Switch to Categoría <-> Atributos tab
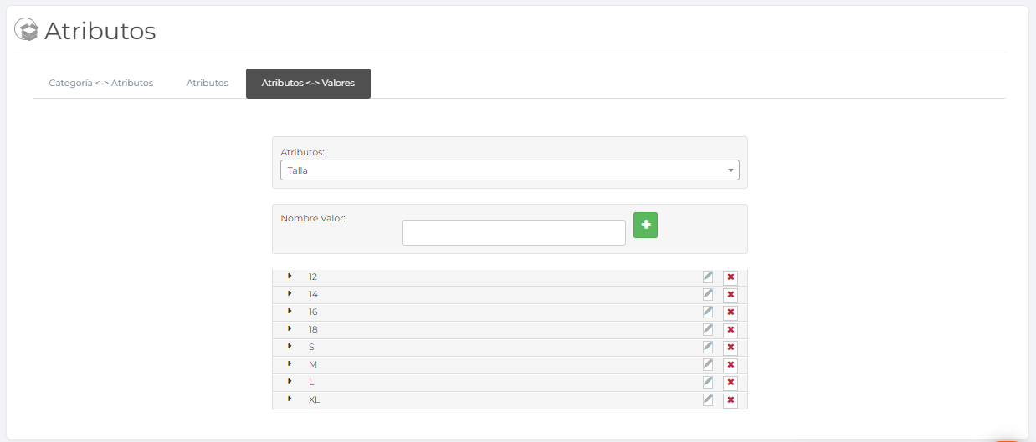The height and width of the screenshot is (442, 1036). tap(101, 84)
